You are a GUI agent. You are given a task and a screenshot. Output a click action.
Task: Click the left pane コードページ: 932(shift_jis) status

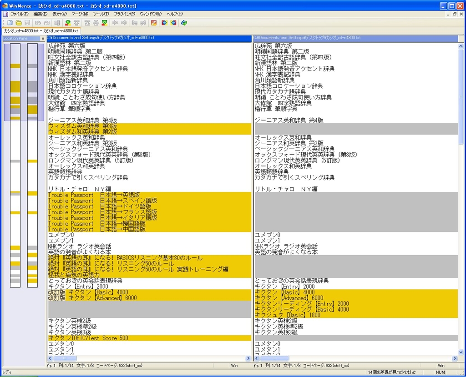pos(119,366)
